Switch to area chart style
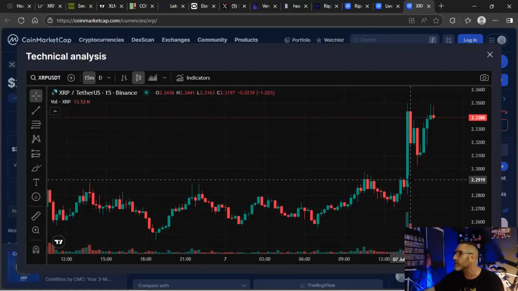Viewport: 518px width, 291px height. point(153,78)
